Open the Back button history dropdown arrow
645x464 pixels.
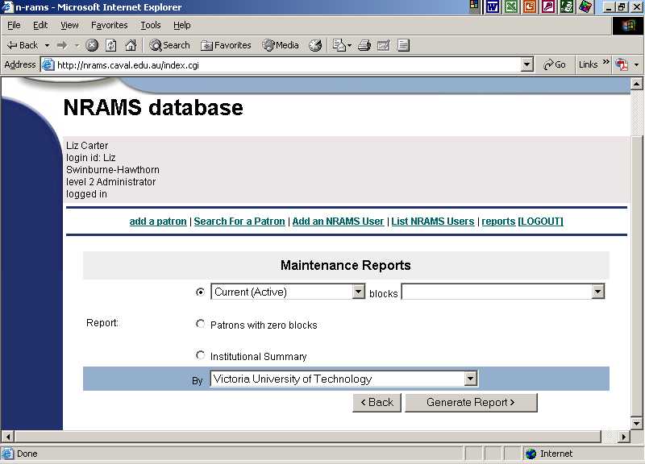coord(47,45)
